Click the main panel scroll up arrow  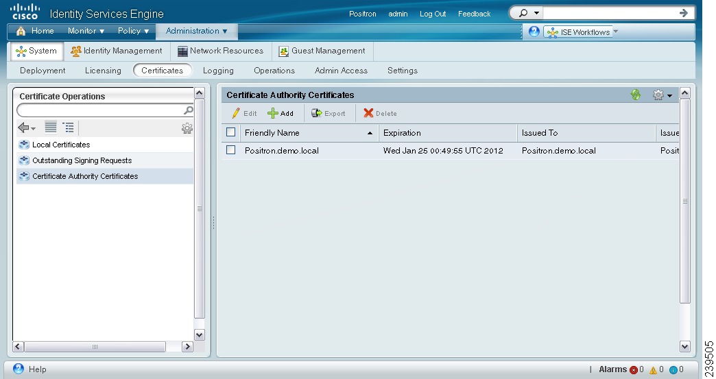[x=684, y=93]
